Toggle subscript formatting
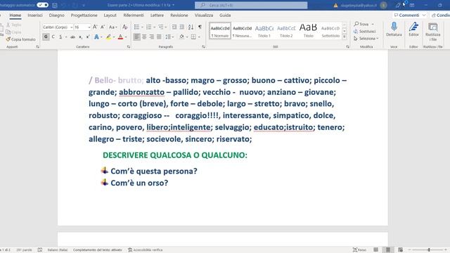Screen dimensions: 450x253 coord(80,37)
